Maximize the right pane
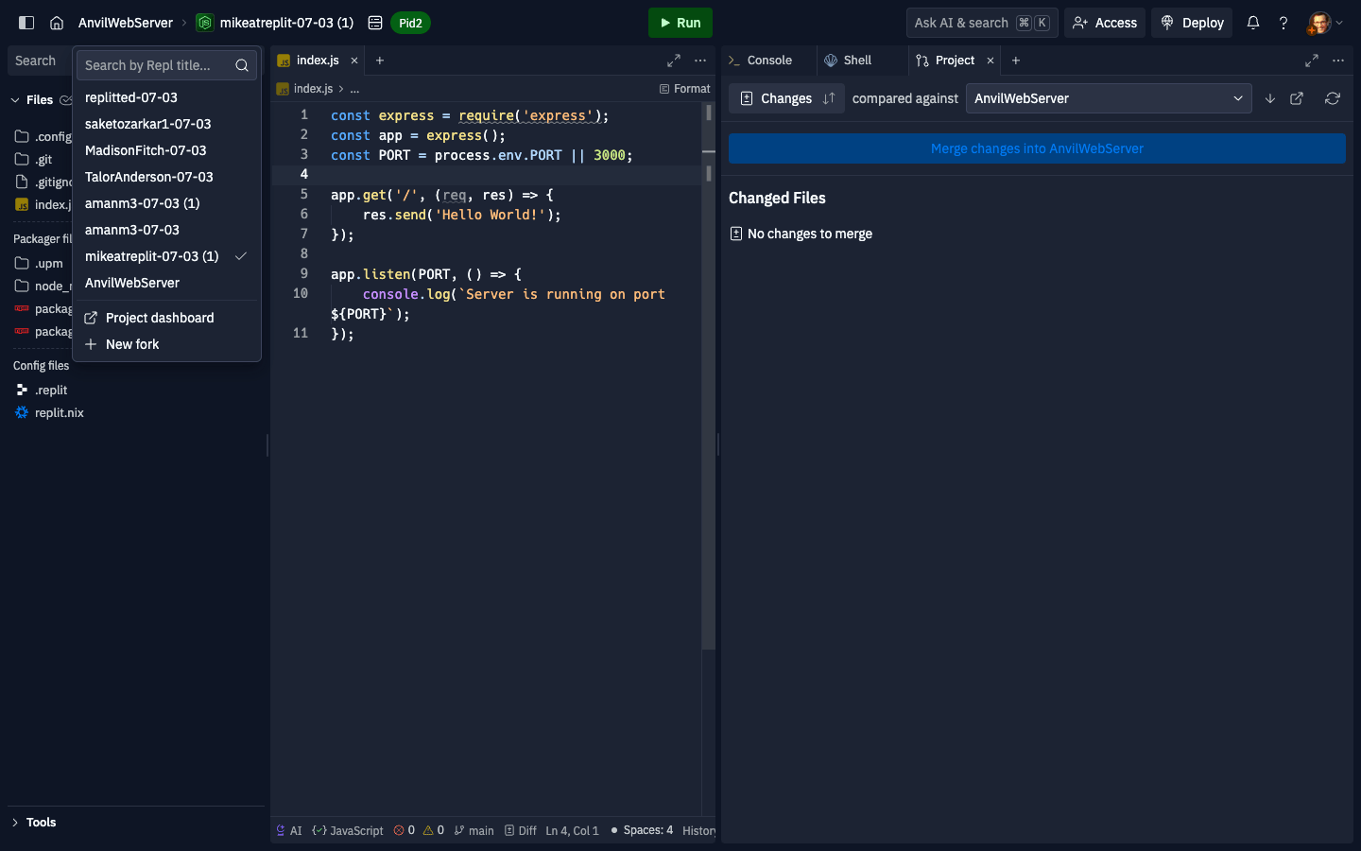The width and height of the screenshot is (1361, 851). [1312, 61]
